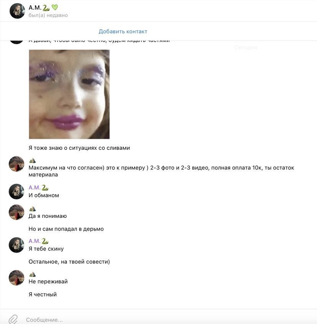Click the A.M. contact name in the header
This screenshot has height=324, width=317.
click(x=35, y=8)
